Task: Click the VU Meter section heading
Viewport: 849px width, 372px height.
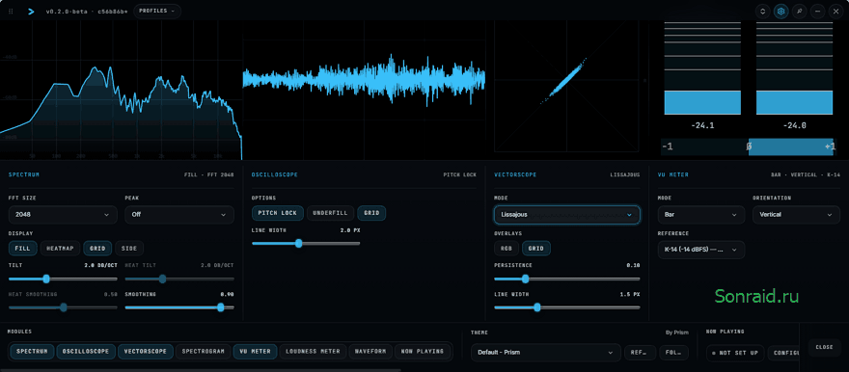Action: tap(673, 175)
